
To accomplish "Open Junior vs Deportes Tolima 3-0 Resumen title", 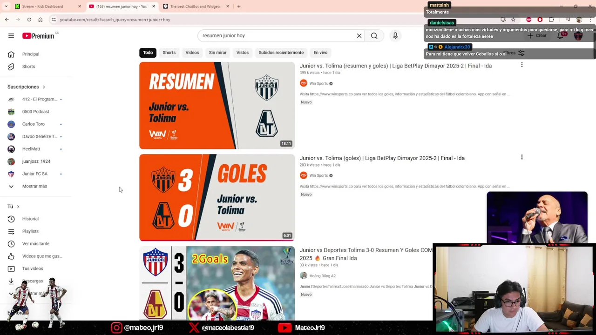I will (366, 254).
